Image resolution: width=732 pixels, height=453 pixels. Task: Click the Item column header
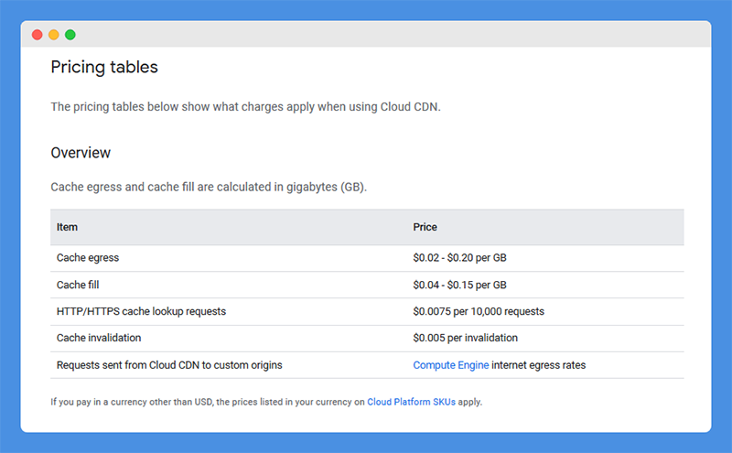coord(67,227)
